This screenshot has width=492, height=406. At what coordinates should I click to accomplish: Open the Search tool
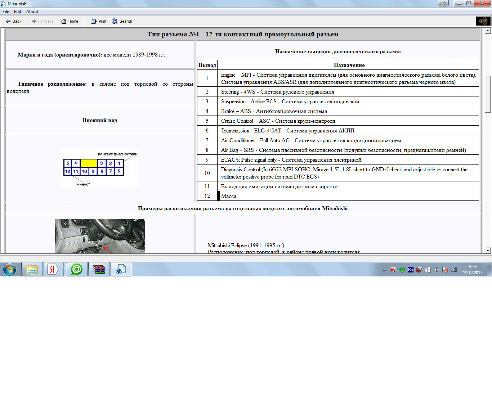122,21
